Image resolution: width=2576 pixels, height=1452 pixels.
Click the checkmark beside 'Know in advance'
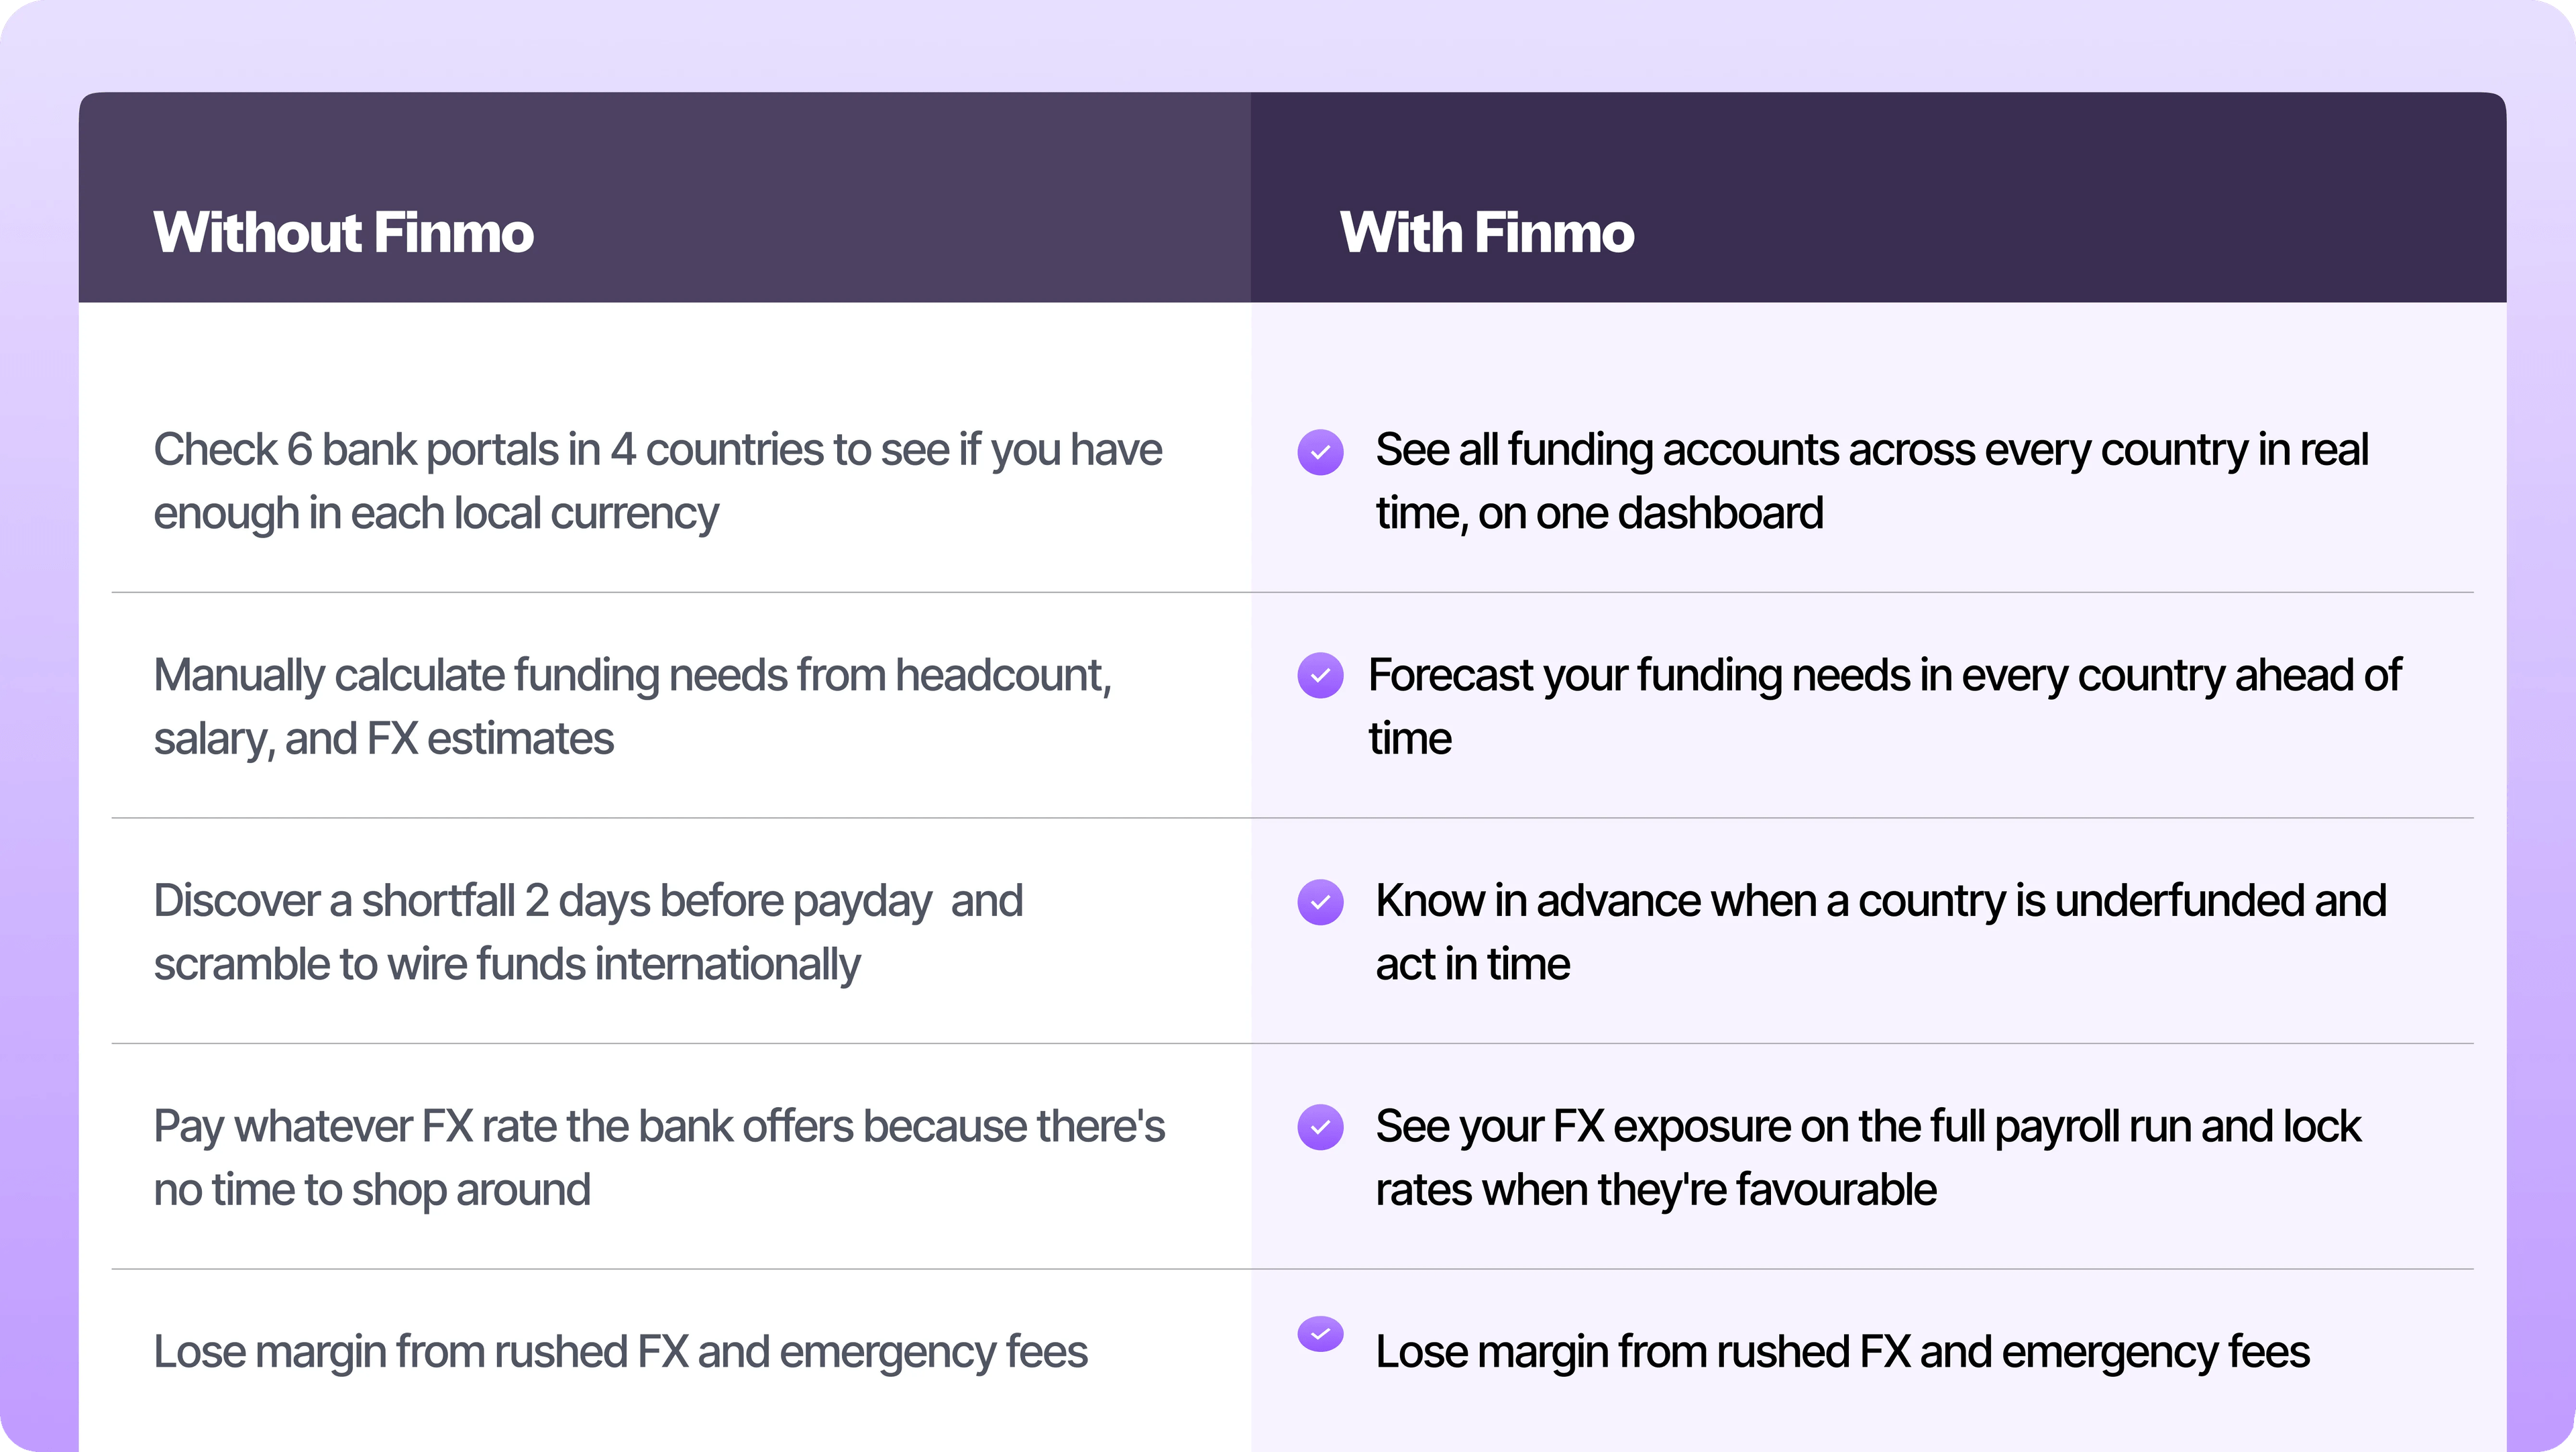pyautogui.click(x=1320, y=902)
